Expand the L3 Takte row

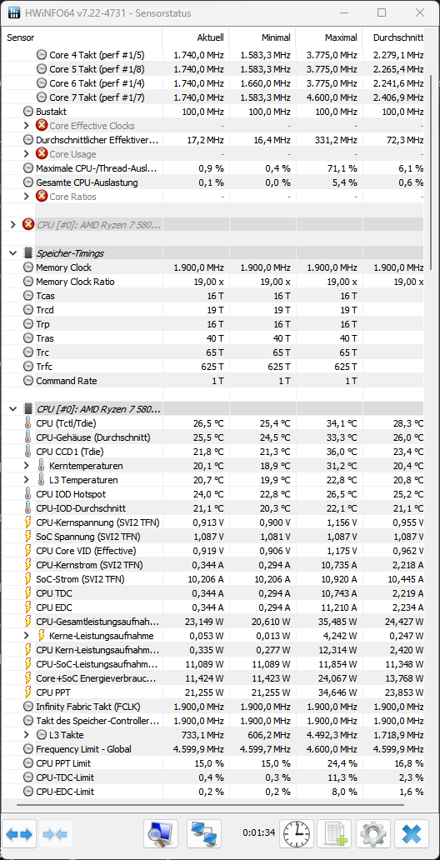point(27,735)
